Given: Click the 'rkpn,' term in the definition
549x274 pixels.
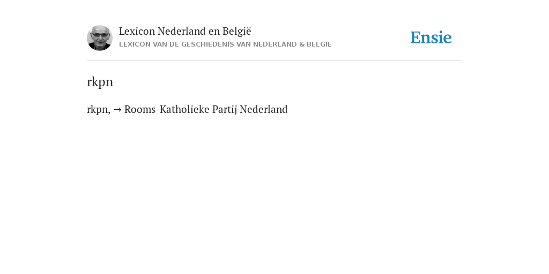Looking at the screenshot, I should coord(99,110).
